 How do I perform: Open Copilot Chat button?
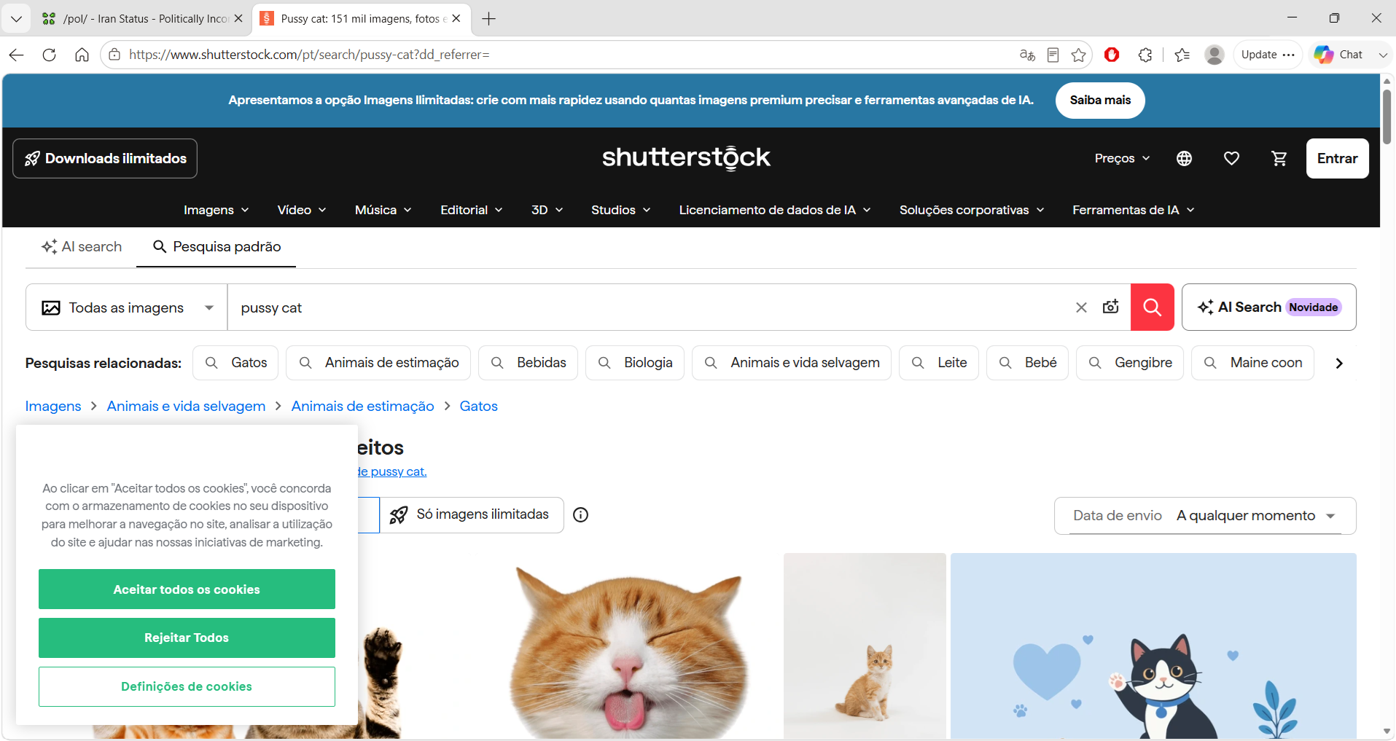1339,55
